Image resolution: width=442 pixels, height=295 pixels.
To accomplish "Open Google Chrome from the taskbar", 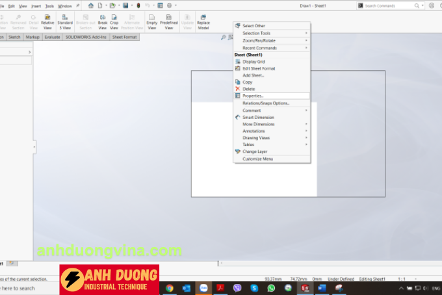I will click(169, 288).
